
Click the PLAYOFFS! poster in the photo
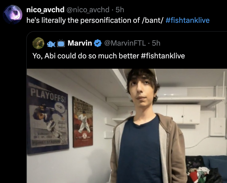[48, 115]
